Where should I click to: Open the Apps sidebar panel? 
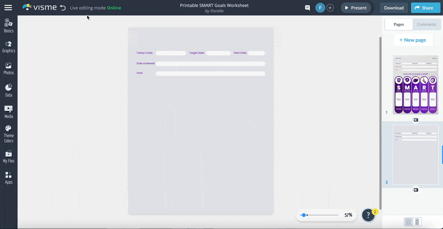[x=8, y=178]
